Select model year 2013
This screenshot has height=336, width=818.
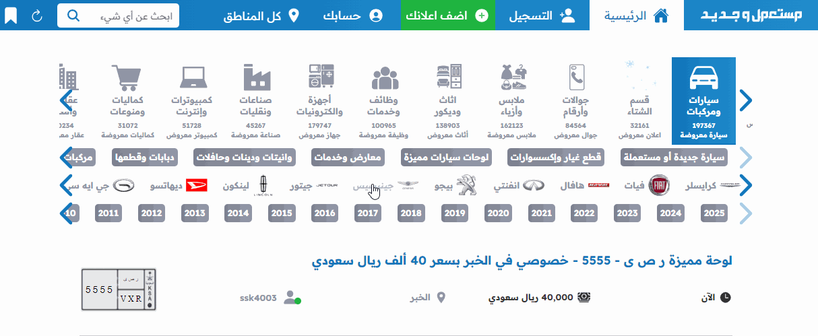[x=195, y=213]
